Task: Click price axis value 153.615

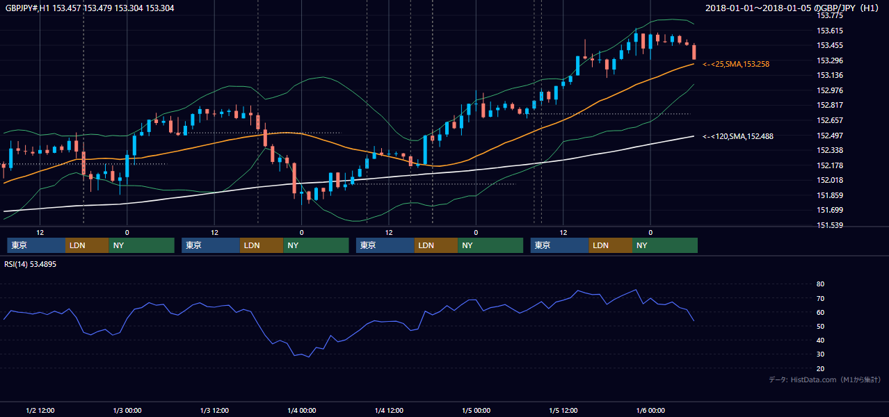Action: 830,31
